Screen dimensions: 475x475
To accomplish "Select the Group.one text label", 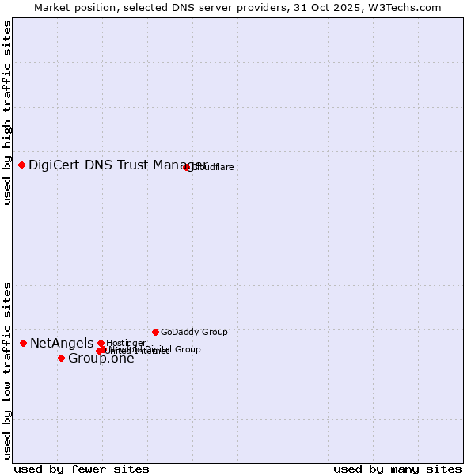I will pyautogui.click(x=101, y=359).
